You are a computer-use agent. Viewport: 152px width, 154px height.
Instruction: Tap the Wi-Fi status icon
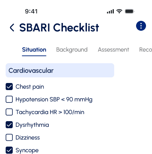tap(119, 11)
